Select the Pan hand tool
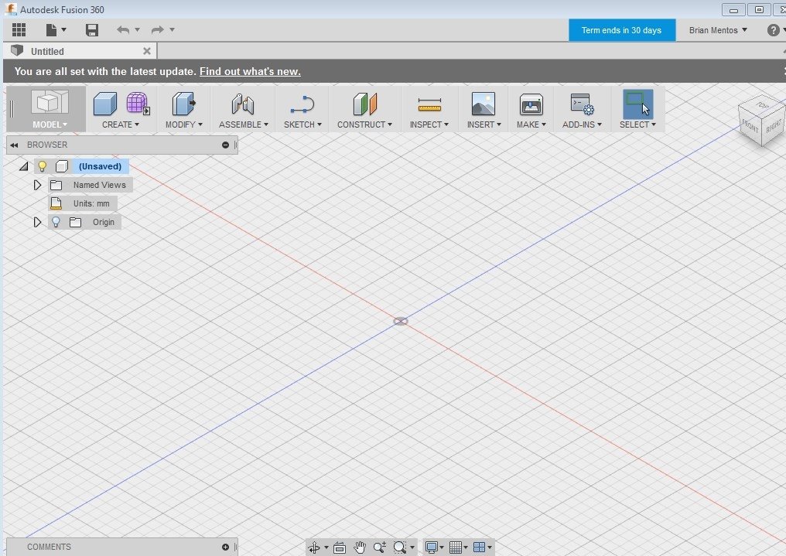The image size is (786, 556). pyautogui.click(x=360, y=547)
